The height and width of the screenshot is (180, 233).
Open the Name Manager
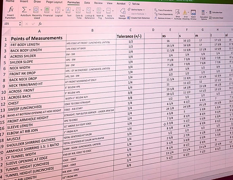tap(122, 14)
